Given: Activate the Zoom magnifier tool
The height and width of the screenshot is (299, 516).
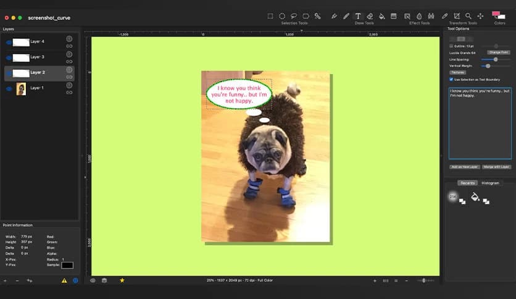Looking at the screenshot, I should point(468,16).
